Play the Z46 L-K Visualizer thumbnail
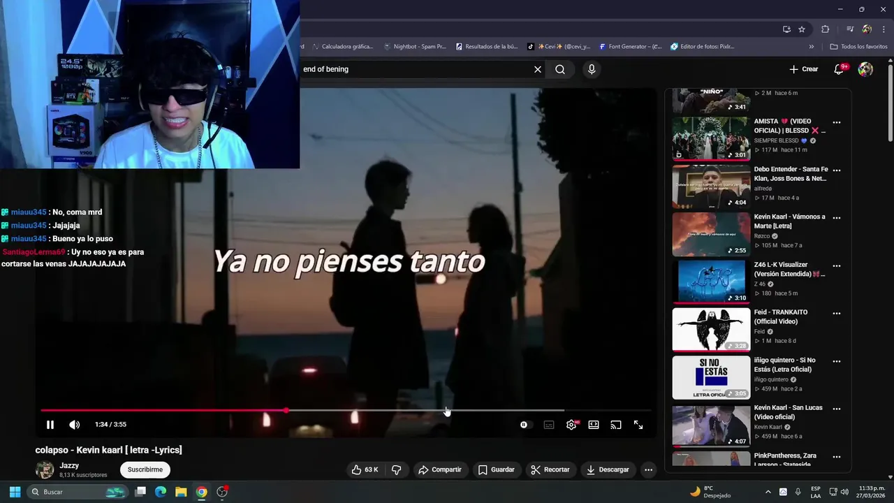894x503 pixels. click(711, 282)
